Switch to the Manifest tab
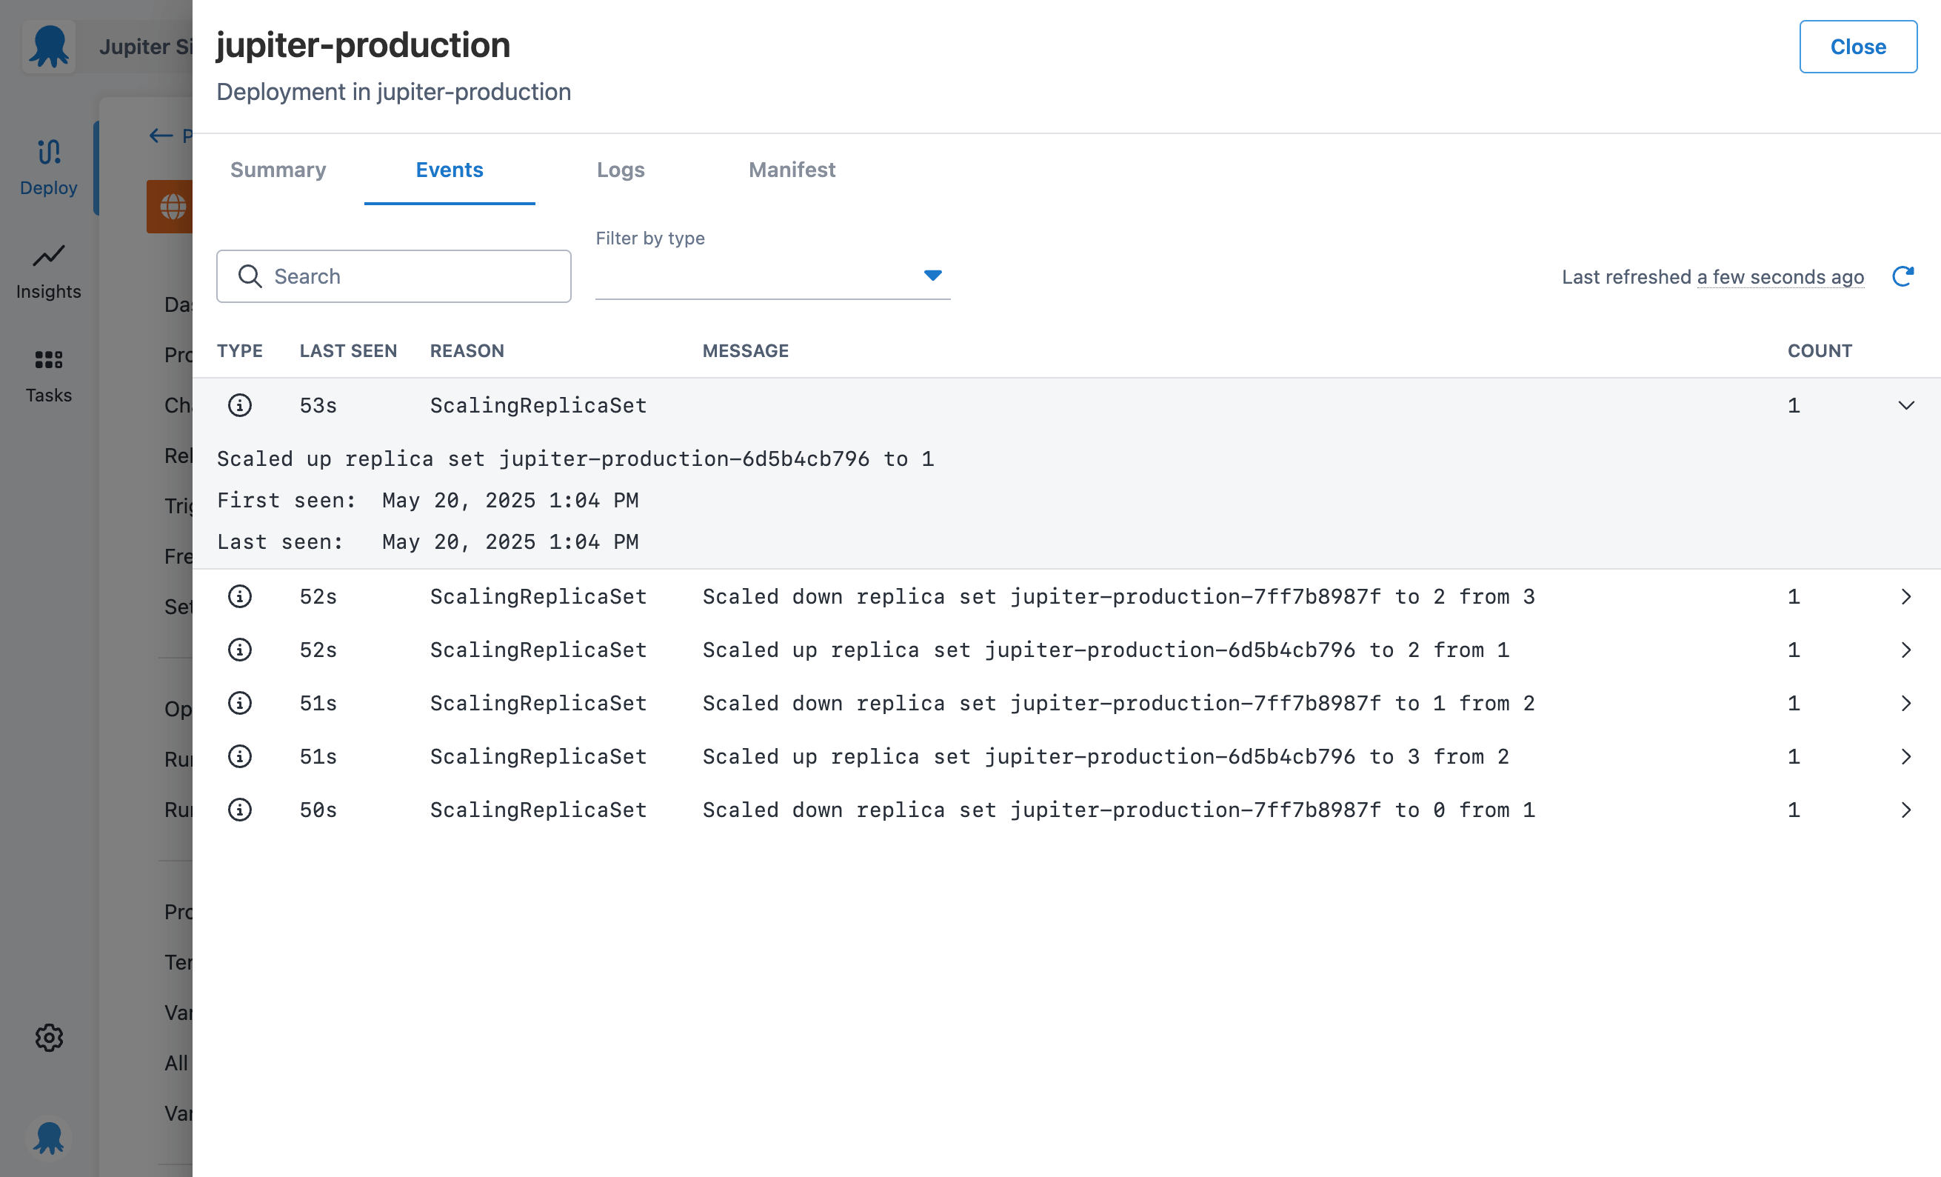The width and height of the screenshot is (1941, 1177). (792, 170)
